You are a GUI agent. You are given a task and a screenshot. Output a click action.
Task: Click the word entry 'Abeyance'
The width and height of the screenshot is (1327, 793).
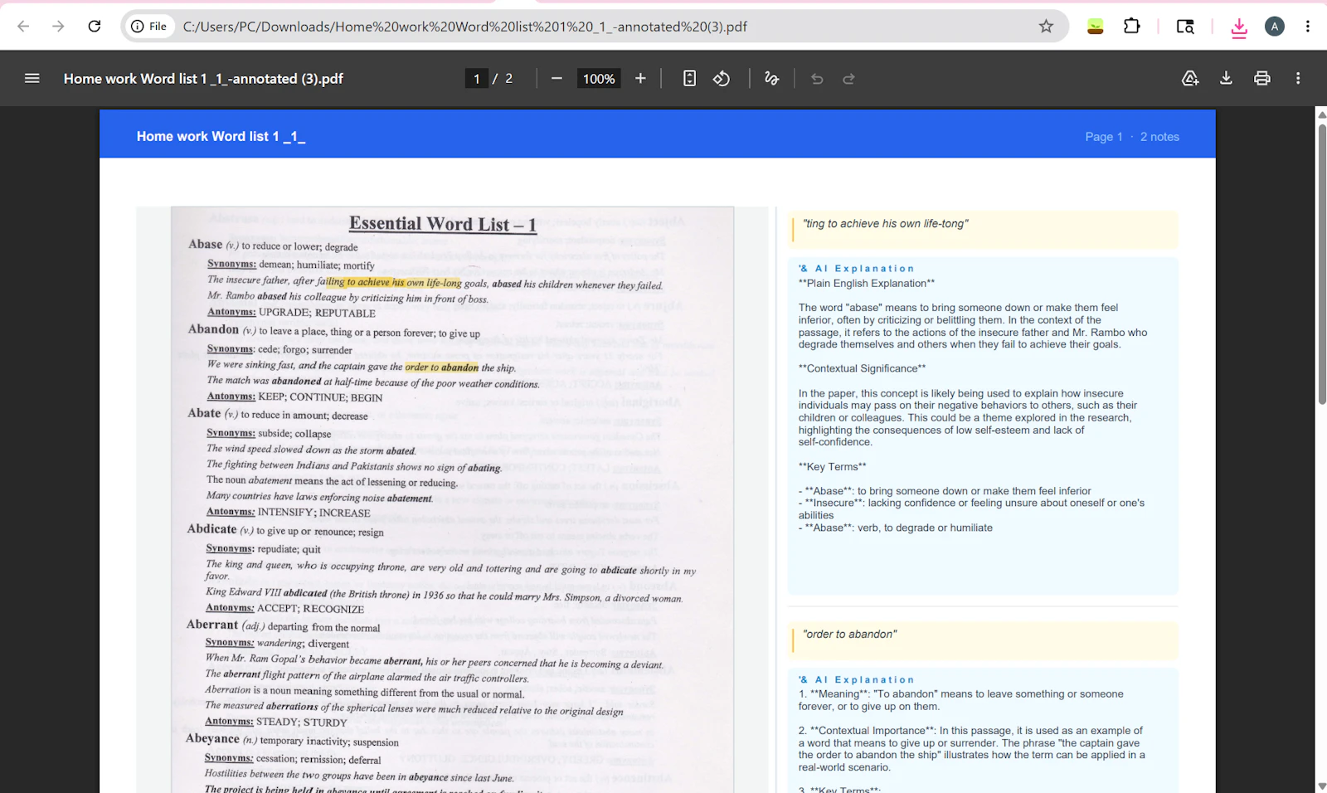click(212, 738)
